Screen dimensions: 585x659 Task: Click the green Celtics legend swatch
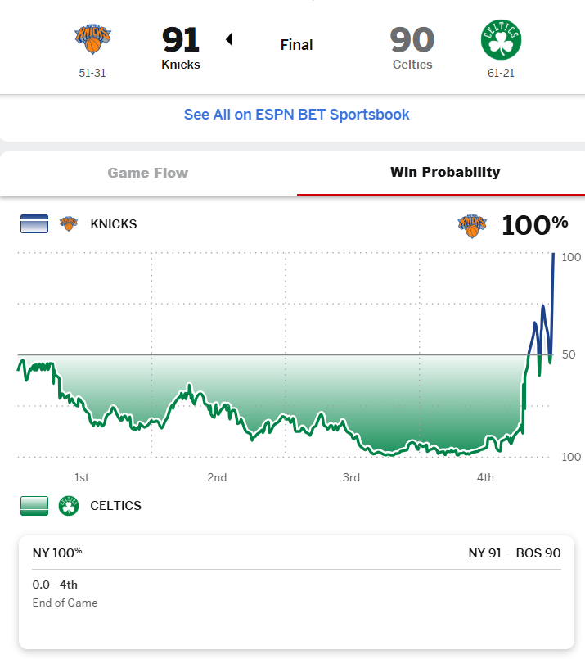point(34,505)
